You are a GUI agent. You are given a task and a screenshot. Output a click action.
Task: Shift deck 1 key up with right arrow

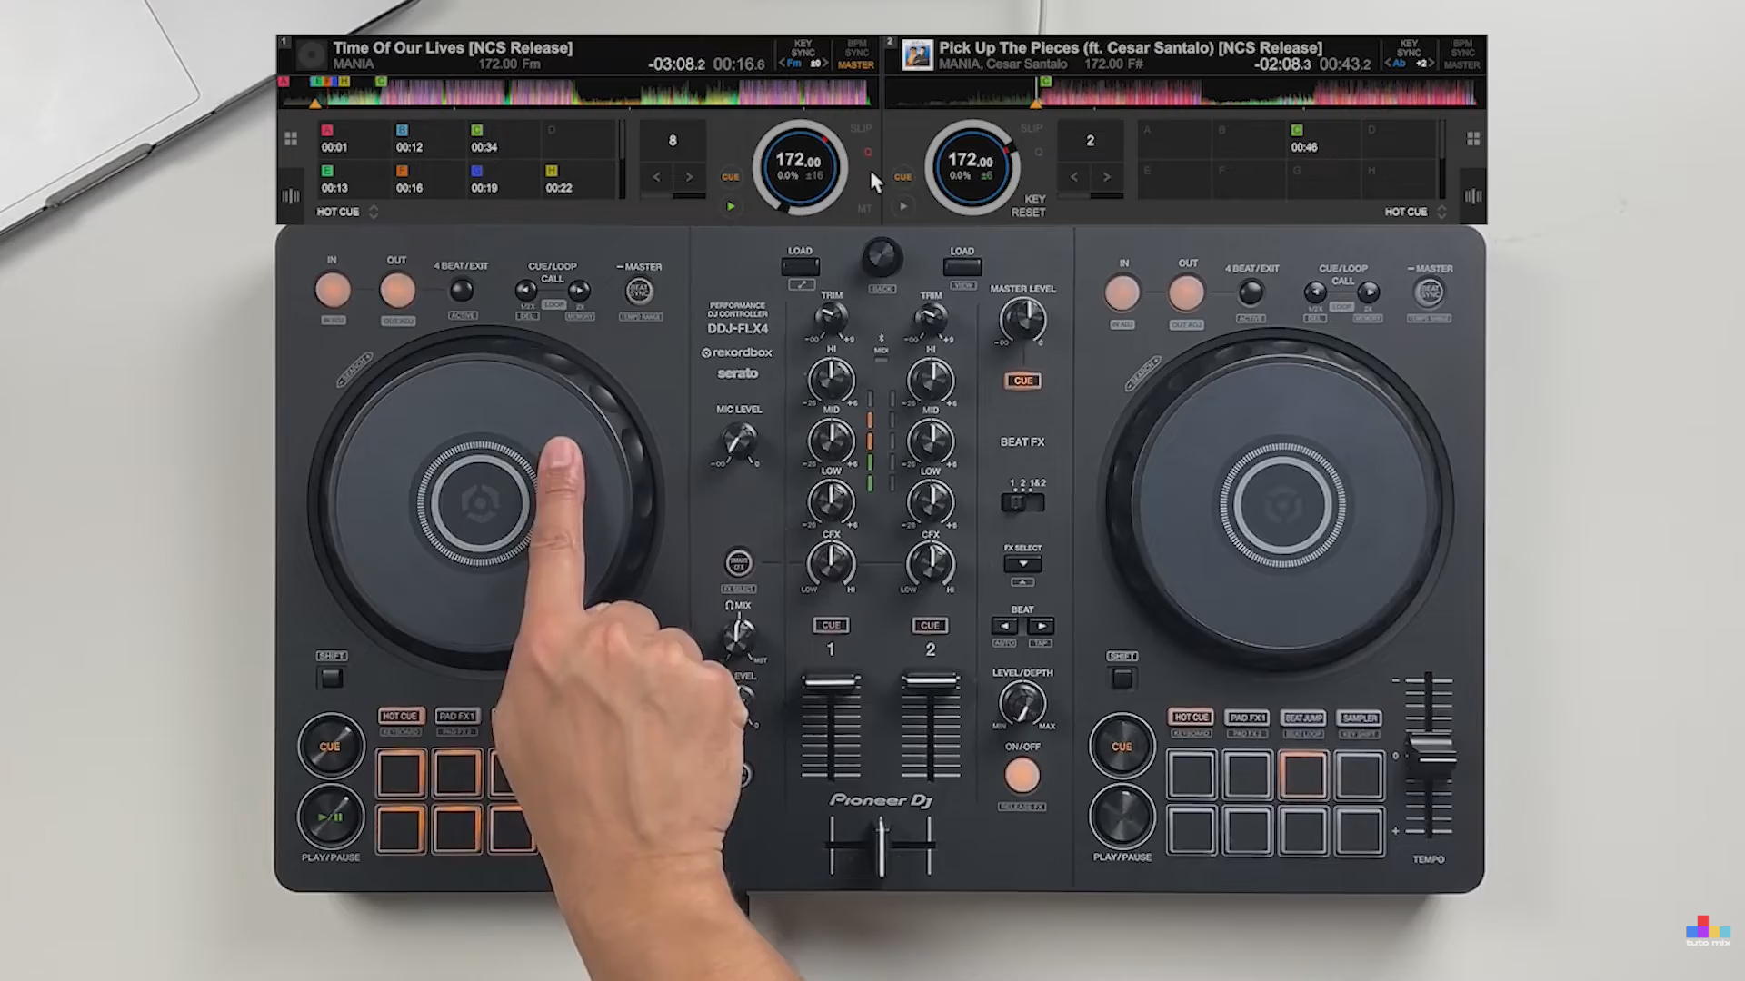pyautogui.click(x=825, y=64)
